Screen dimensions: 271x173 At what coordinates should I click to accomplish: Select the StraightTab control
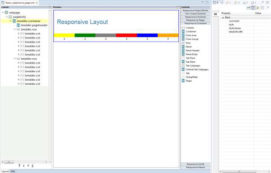click(190, 77)
